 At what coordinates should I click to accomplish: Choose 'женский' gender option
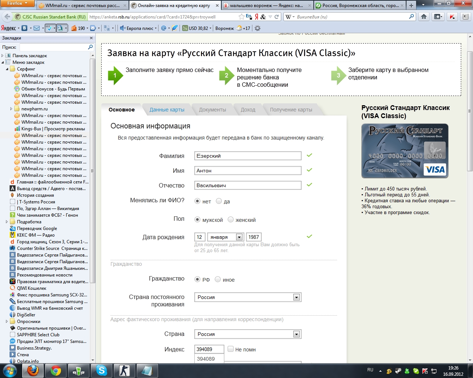pos(231,220)
